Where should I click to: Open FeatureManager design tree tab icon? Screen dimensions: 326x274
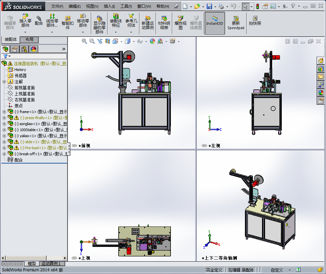[x=5, y=49]
